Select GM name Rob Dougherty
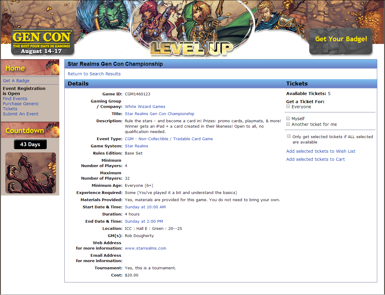 tap(139, 236)
